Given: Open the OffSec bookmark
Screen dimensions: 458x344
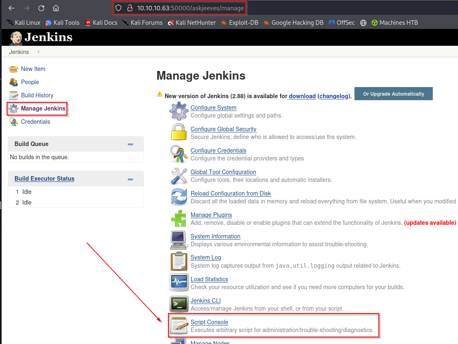Looking at the screenshot, I should click(342, 23).
